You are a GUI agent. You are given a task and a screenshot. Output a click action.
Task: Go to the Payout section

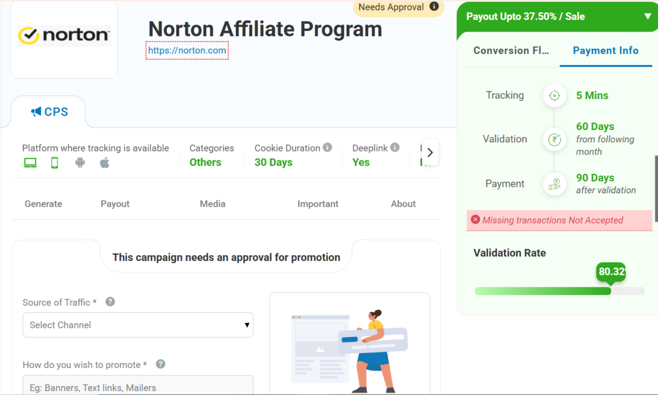point(115,204)
